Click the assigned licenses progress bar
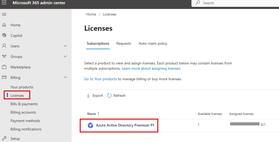Viewport: 279px width, 142px height. tap(245, 124)
